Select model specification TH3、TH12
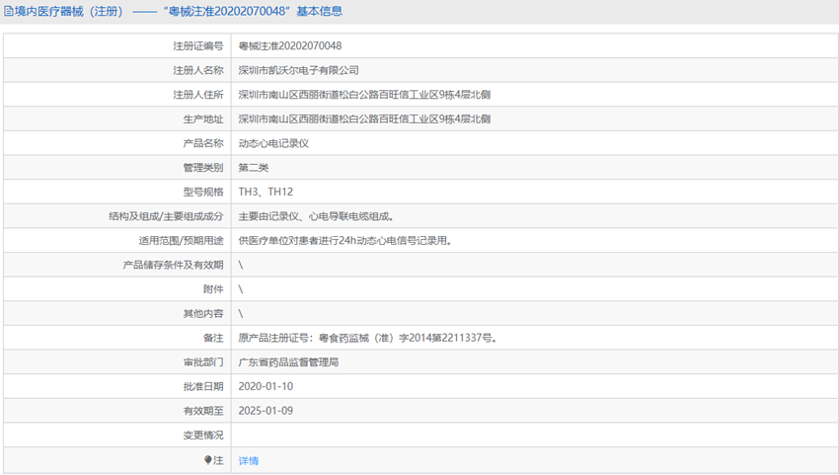The width and height of the screenshot is (839, 475). [266, 192]
